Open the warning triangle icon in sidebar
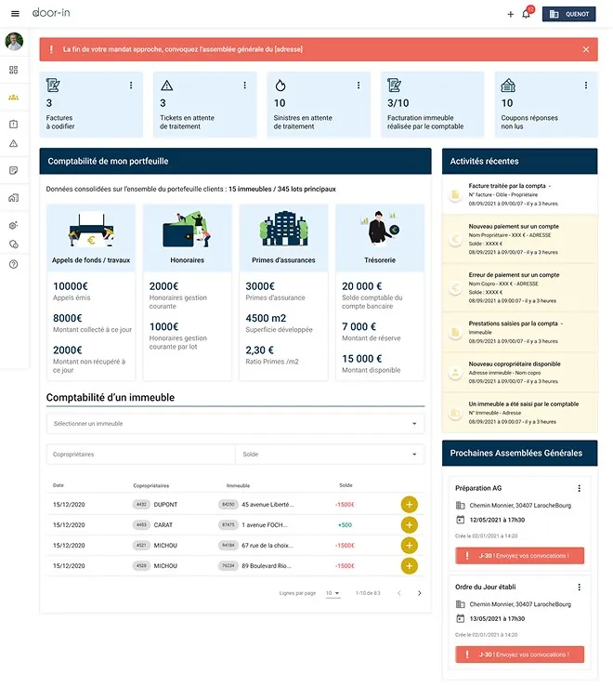Viewport: 613px width, 687px height. point(14,143)
